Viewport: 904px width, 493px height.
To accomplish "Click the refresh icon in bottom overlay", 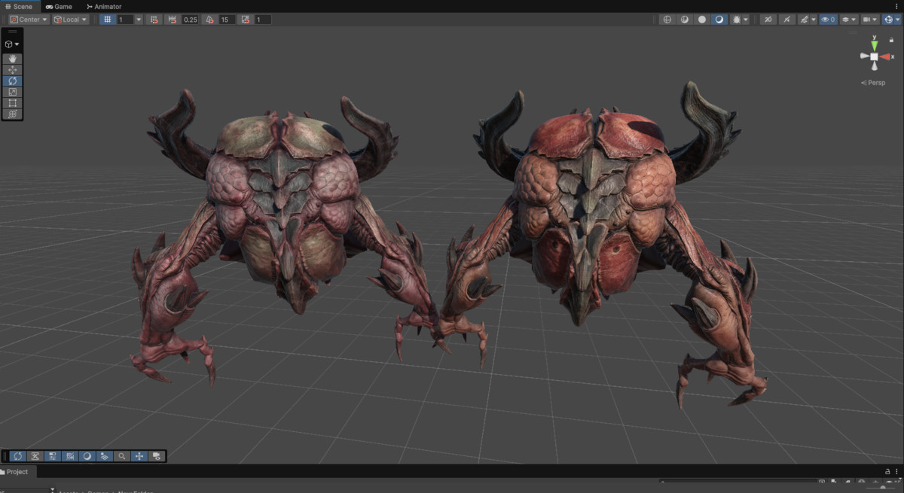I will tap(18, 456).
